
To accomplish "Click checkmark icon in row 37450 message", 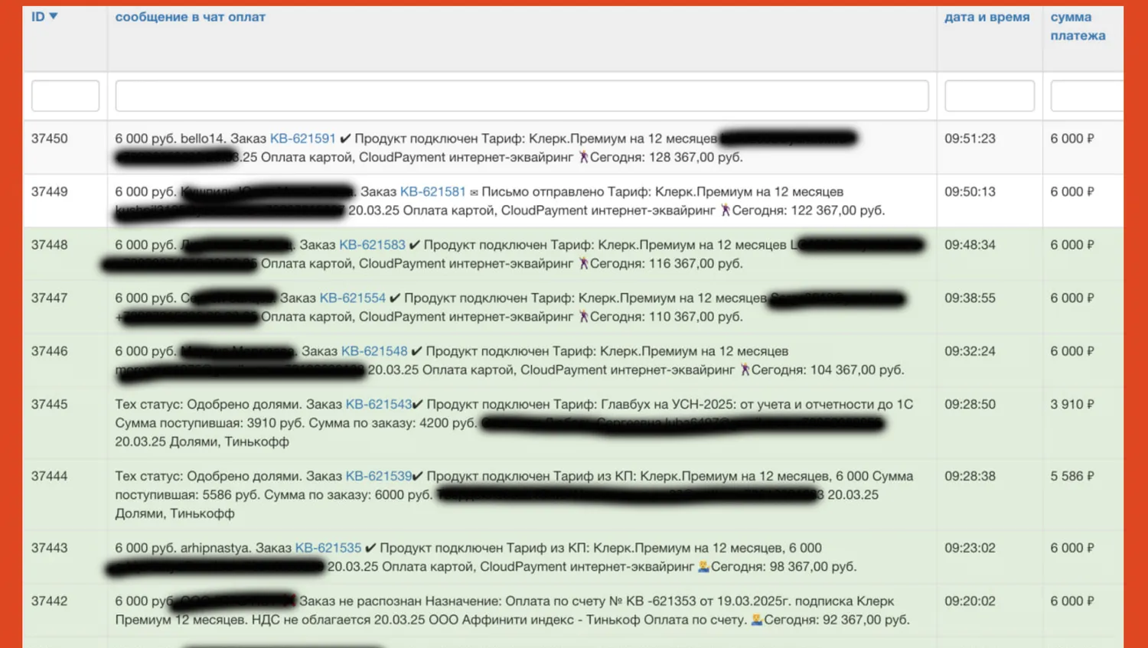I will pos(345,138).
